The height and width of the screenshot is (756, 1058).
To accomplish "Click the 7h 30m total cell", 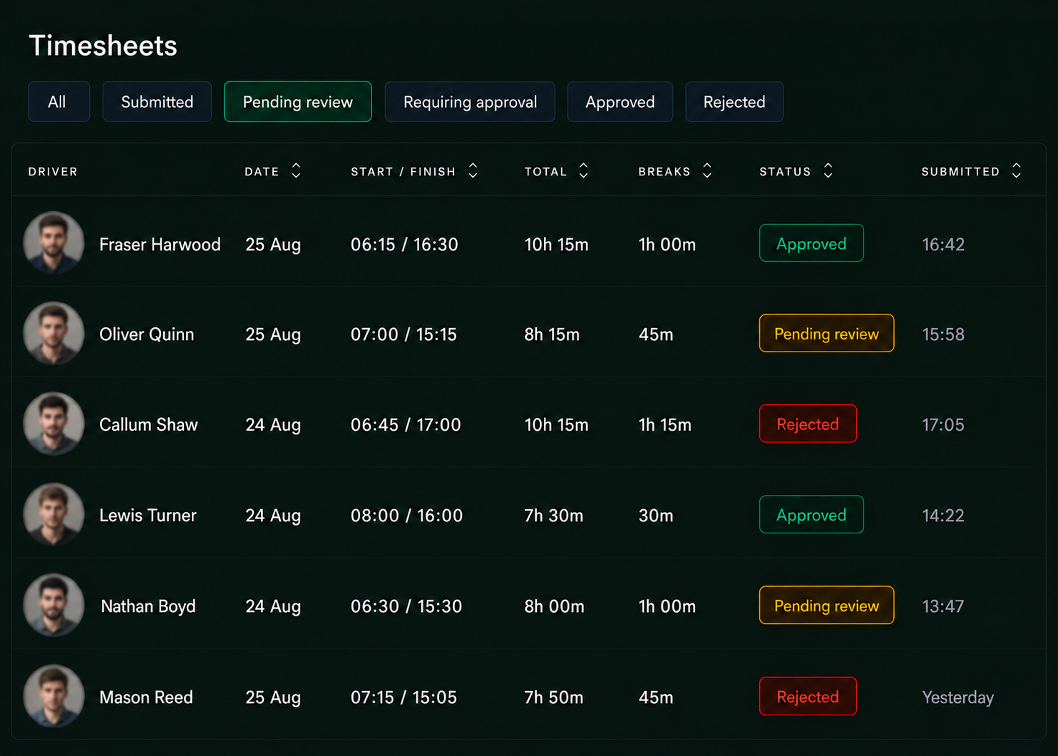I will pyautogui.click(x=553, y=516).
